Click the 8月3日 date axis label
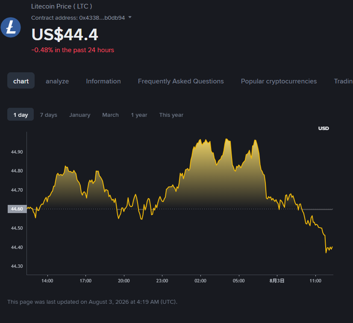Screen dimensions: 353x323 tap(277, 281)
